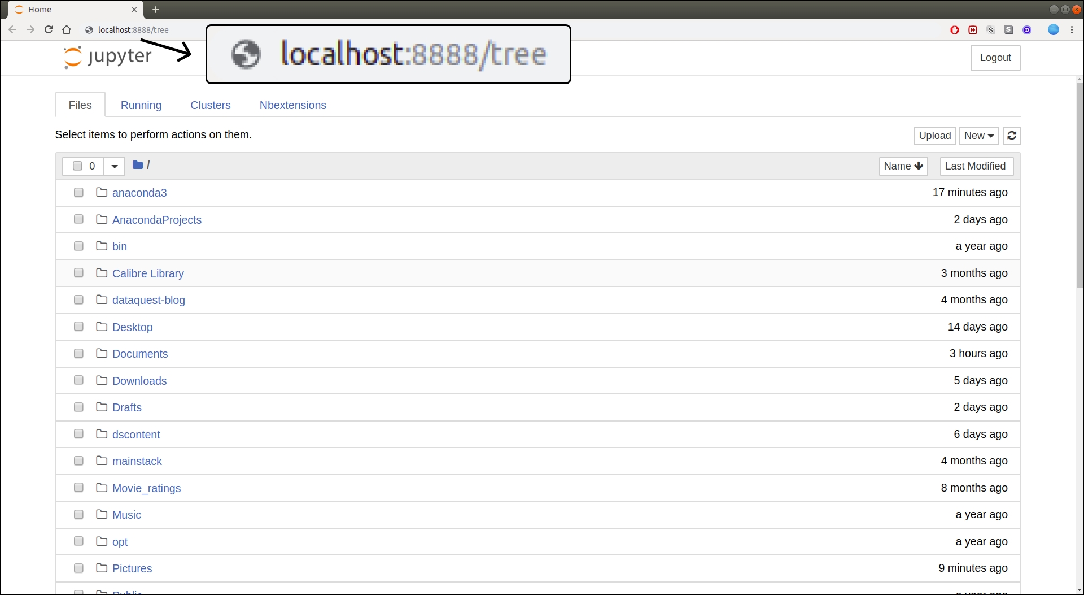This screenshot has height=595, width=1084.
Task: Open the New dropdown menu
Action: pos(978,136)
